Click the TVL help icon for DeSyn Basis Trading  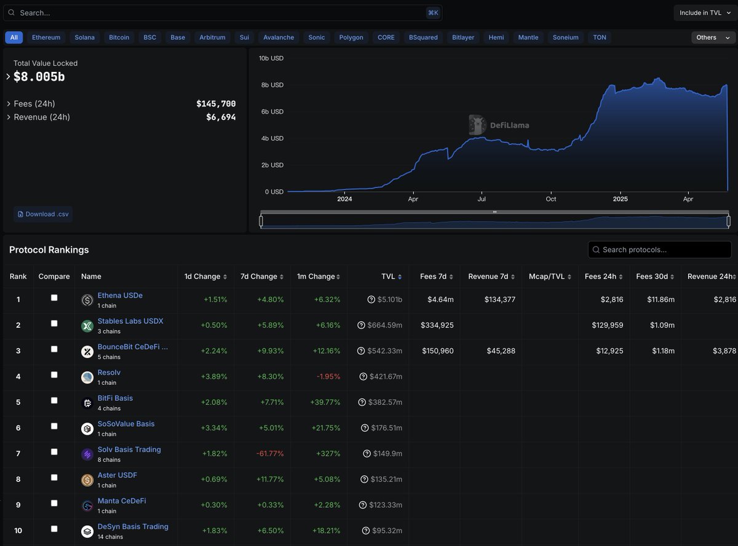click(366, 531)
